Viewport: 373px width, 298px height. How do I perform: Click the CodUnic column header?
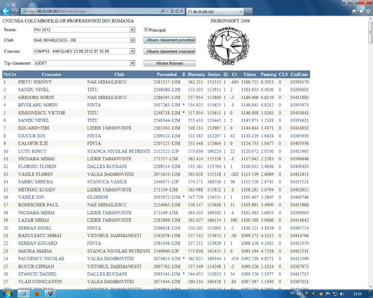point(299,74)
